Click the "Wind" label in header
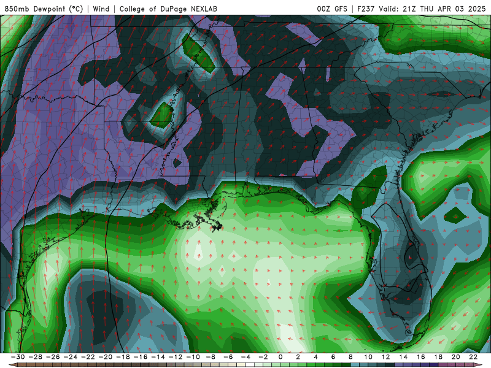491x368 pixels. [101, 9]
